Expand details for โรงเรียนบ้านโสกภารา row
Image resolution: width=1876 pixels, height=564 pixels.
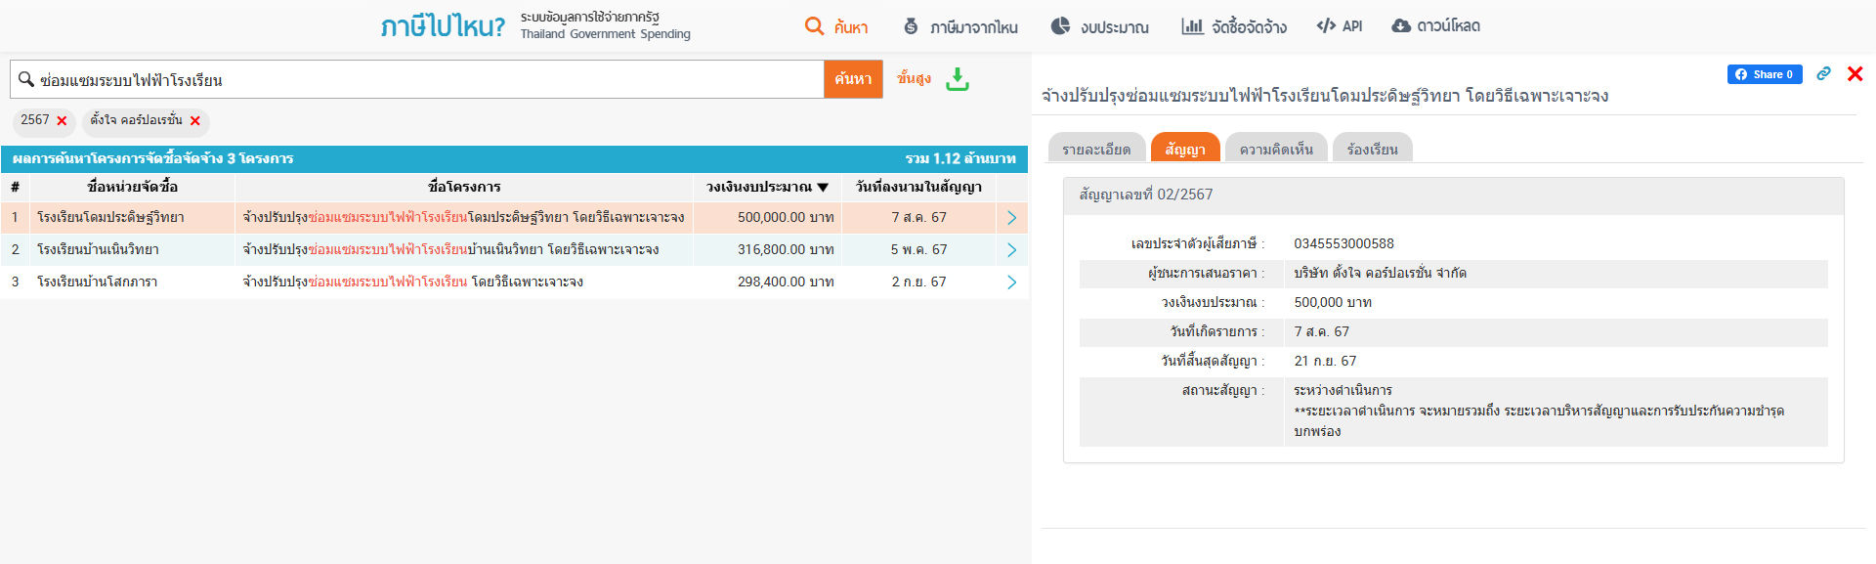pyautogui.click(x=1011, y=282)
